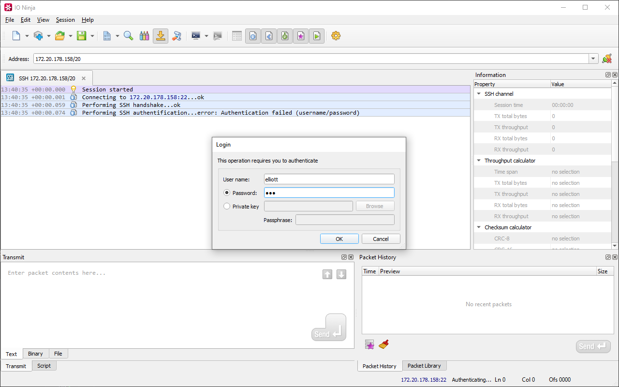
Task: Click OK in the Login dialog
Action: click(339, 239)
